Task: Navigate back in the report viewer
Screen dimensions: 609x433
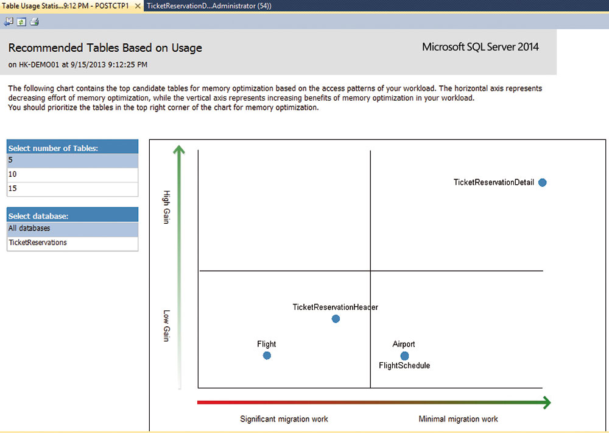Action: [x=9, y=21]
